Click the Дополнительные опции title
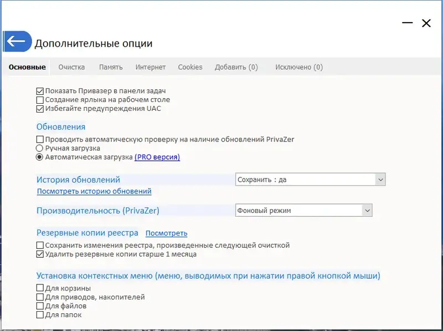The height and width of the screenshot is (331, 443). pos(94,43)
